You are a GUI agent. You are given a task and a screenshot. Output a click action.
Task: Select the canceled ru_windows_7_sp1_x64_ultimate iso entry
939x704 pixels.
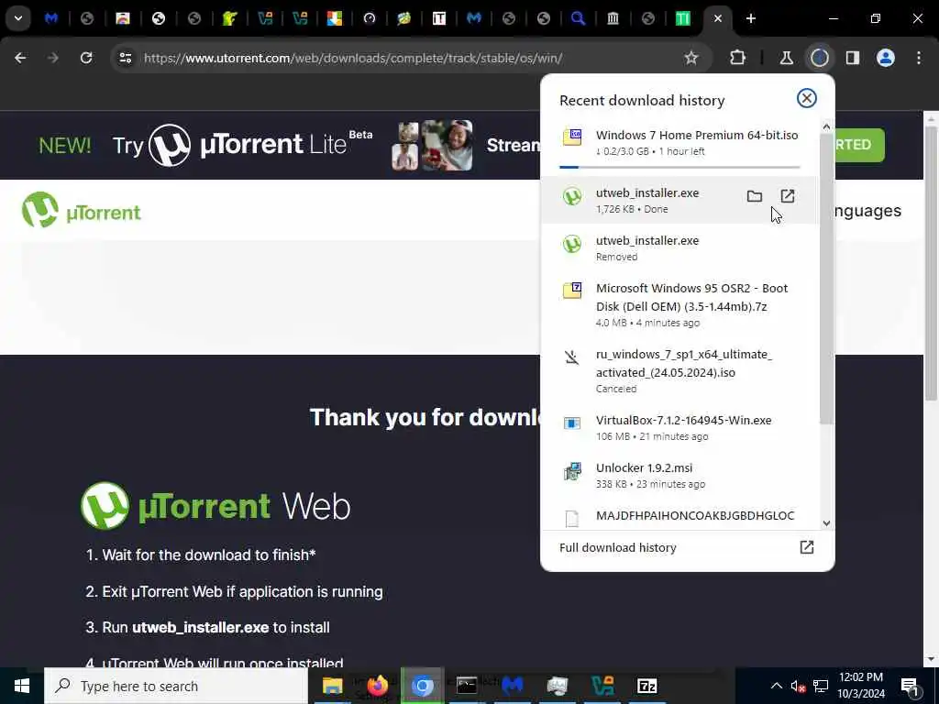point(680,370)
